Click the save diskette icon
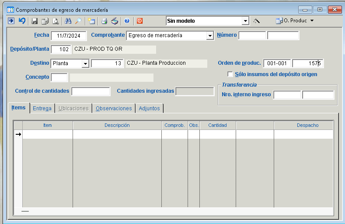 click(35, 21)
